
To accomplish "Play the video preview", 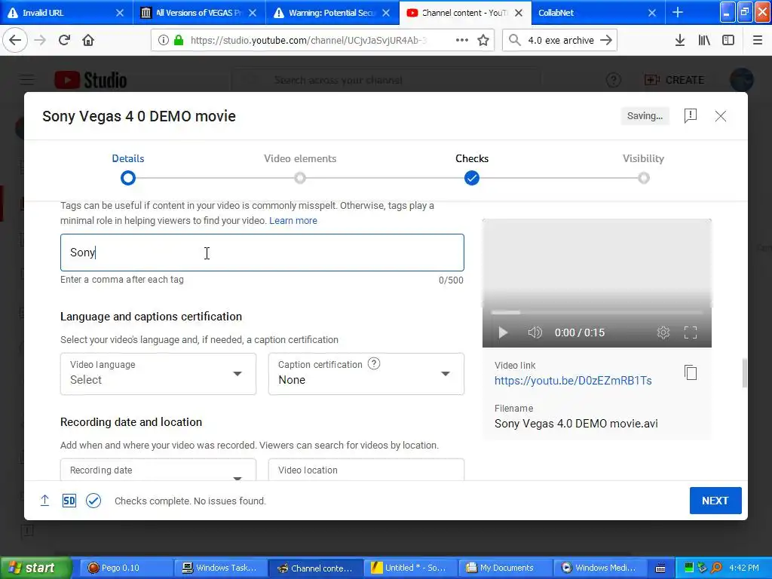I will [x=503, y=332].
